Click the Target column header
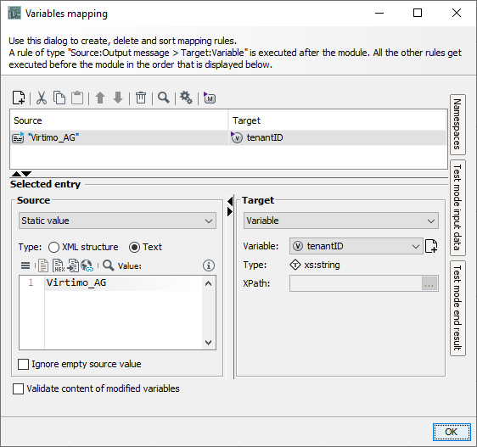Image resolution: width=477 pixels, height=447 pixels. 338,120
